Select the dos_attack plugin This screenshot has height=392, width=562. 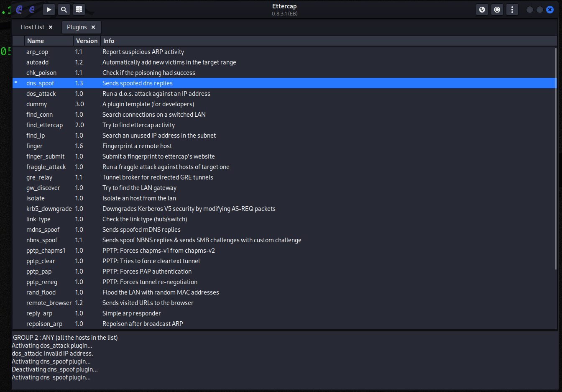point(284,94)
